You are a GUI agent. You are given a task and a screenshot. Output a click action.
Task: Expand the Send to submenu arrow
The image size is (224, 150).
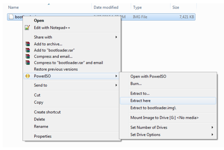(116, 85)
